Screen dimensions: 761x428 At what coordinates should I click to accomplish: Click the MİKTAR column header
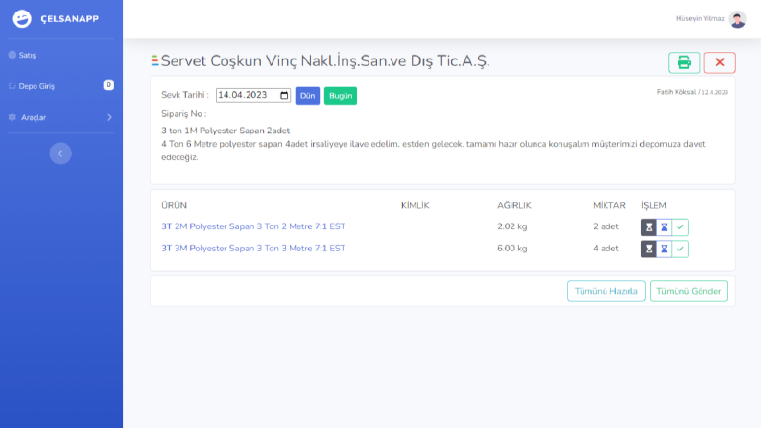click(x=609, y=205)
